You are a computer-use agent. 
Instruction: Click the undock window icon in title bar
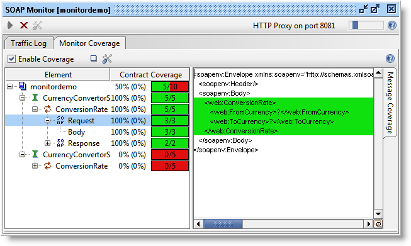[x=364, y=9]
